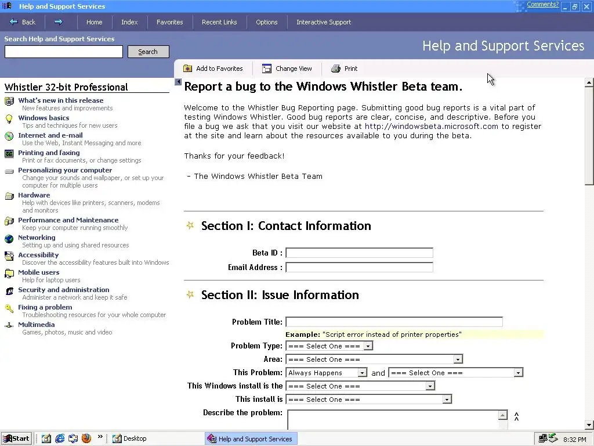Follow the windowsbeta.microsoft.com link
The height and width of the screenshot is (446, 594).
point(432,126)
